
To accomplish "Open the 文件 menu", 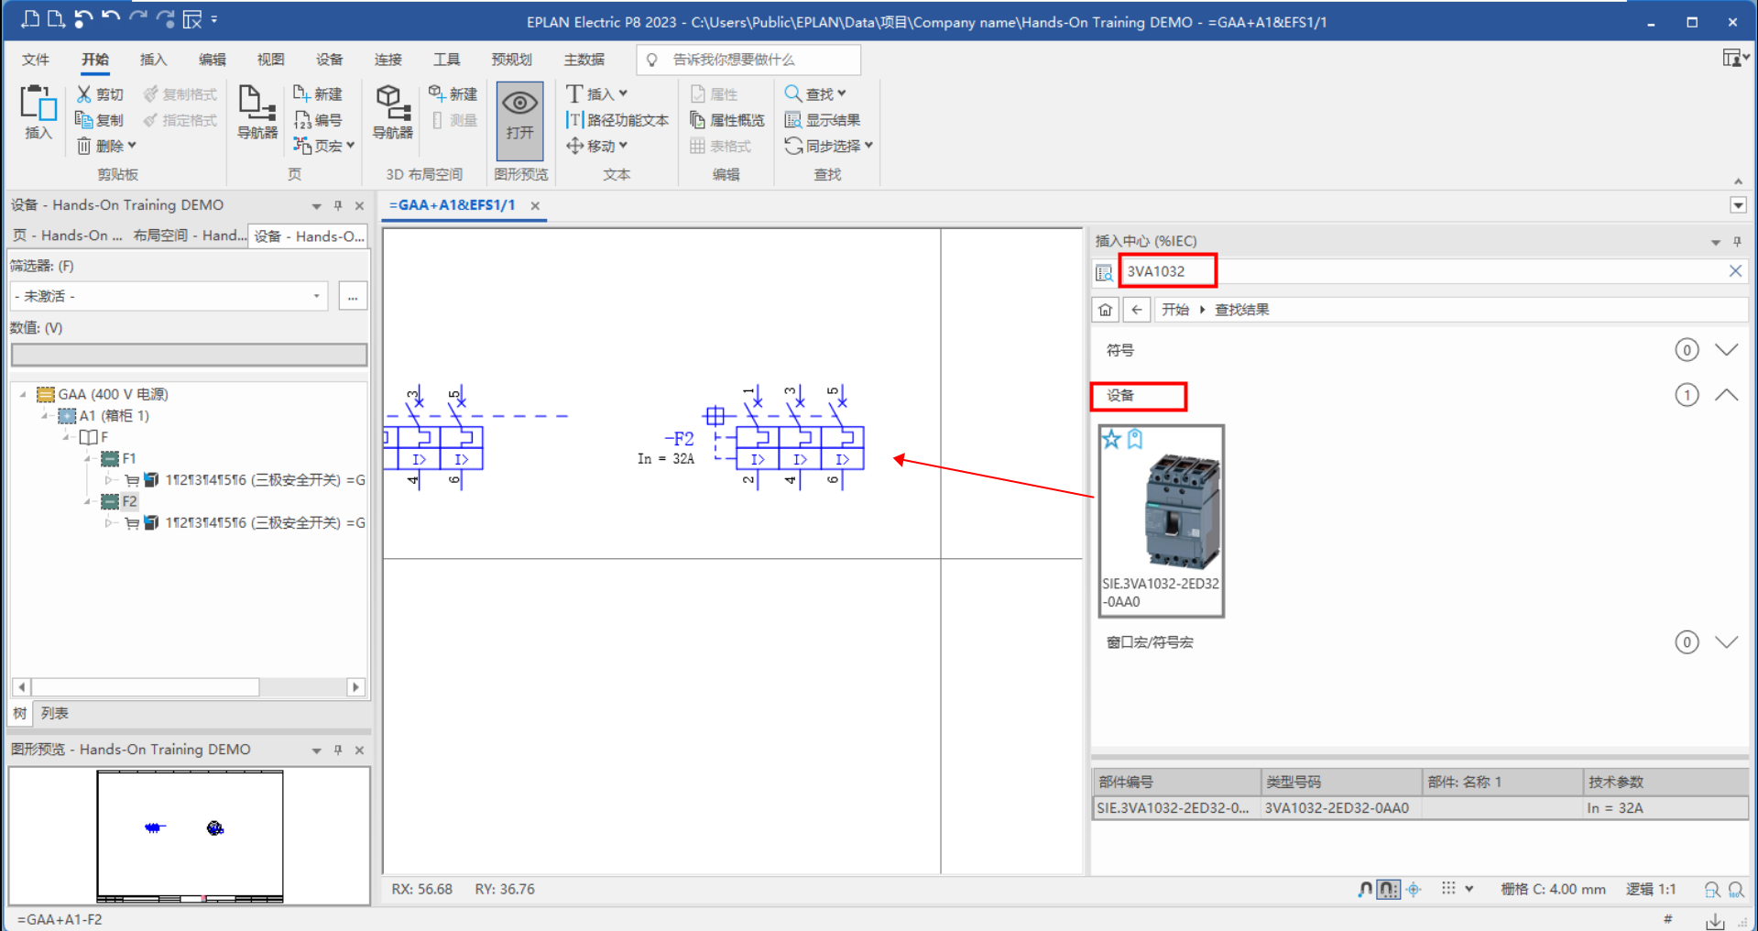I will point(36,60).
